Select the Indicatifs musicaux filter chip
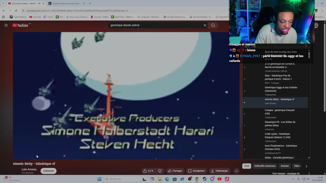 coord(265,166)
